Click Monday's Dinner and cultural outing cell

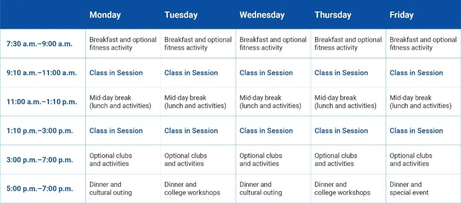pyautogui.click(x=111, y=189)
